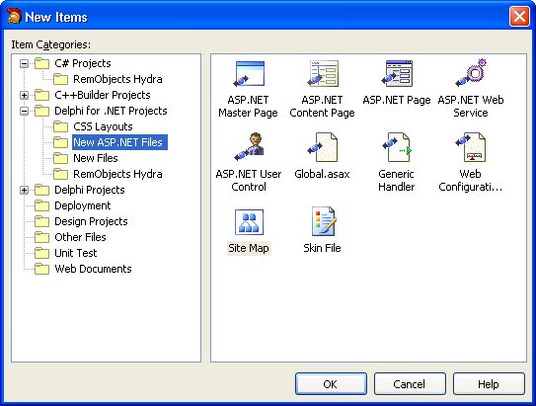Screen dimensions: 536x406
Task: Select the ASP.NET Web Service icon
Action: click(x=471, y=72)
